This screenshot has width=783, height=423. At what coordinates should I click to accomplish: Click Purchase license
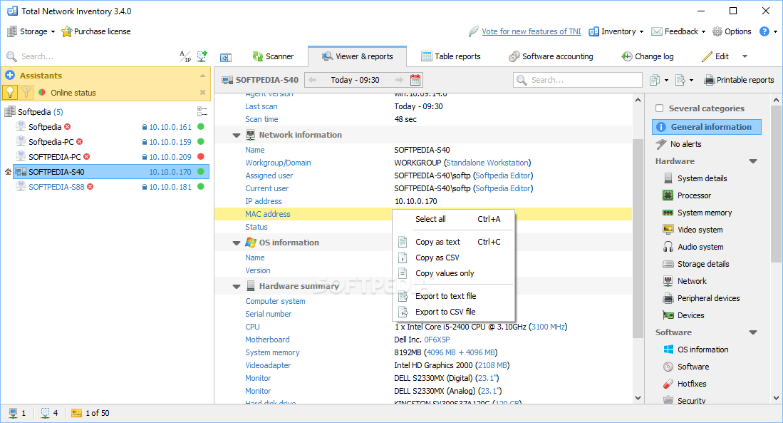96,31
